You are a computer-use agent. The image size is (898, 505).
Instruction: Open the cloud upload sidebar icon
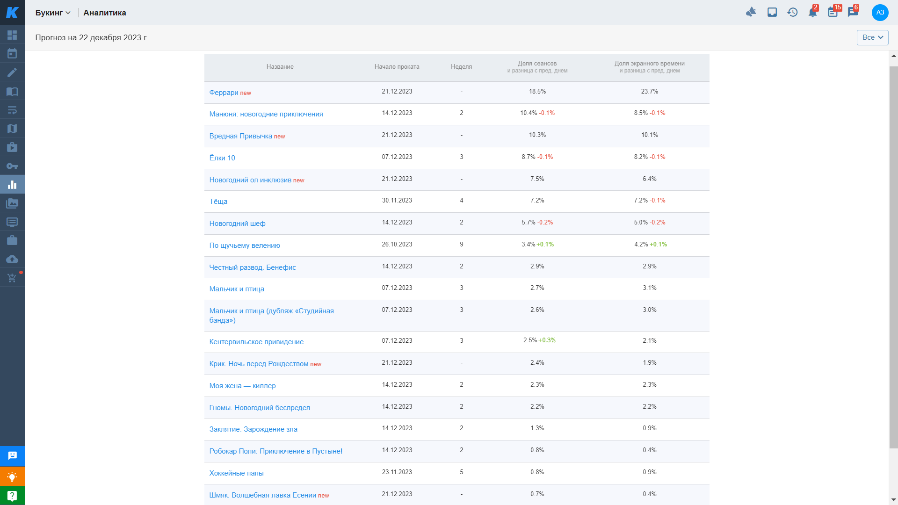click(12, 259)
